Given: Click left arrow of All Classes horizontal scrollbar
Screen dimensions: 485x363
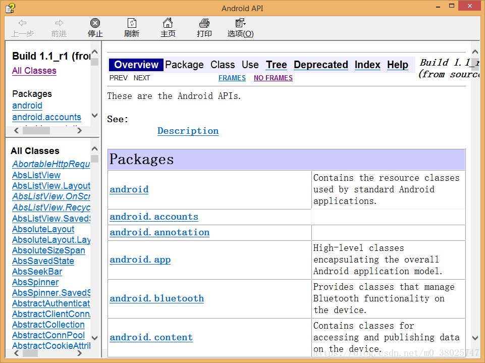Looking at the screenshot, I should coord(17,353).
